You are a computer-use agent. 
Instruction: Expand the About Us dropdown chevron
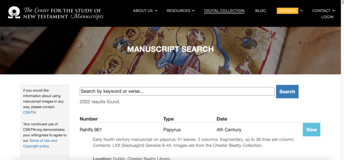tap(156, 11)
